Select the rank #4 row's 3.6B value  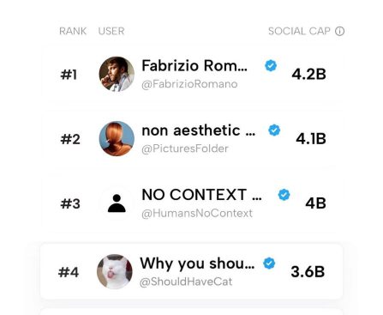[x=308, y=271]
